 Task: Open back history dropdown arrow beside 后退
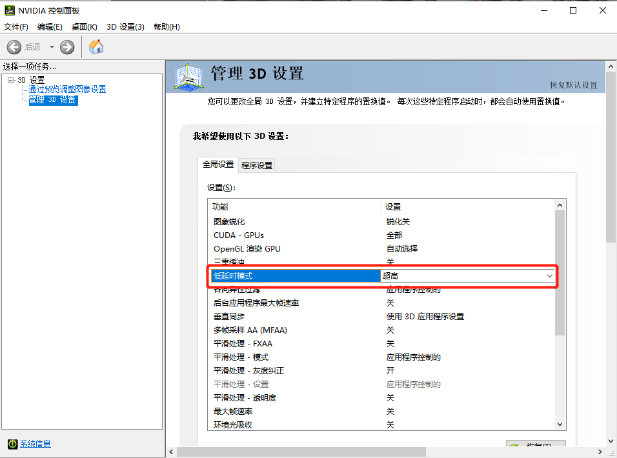click(52, 47)
